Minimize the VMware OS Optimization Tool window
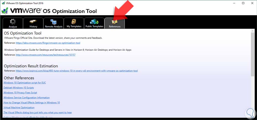 (x=234, y=3)
